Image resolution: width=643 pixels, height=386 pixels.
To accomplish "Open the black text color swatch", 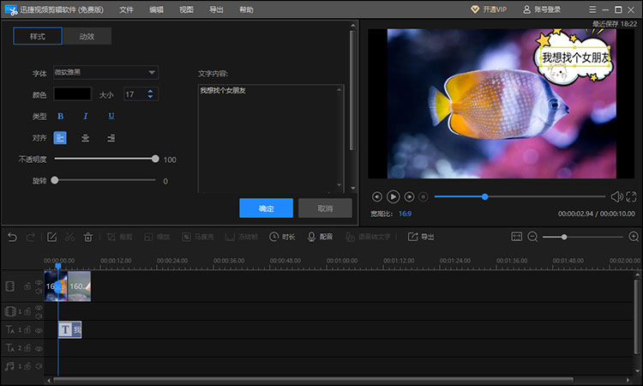I will click(x=73, y=94).
